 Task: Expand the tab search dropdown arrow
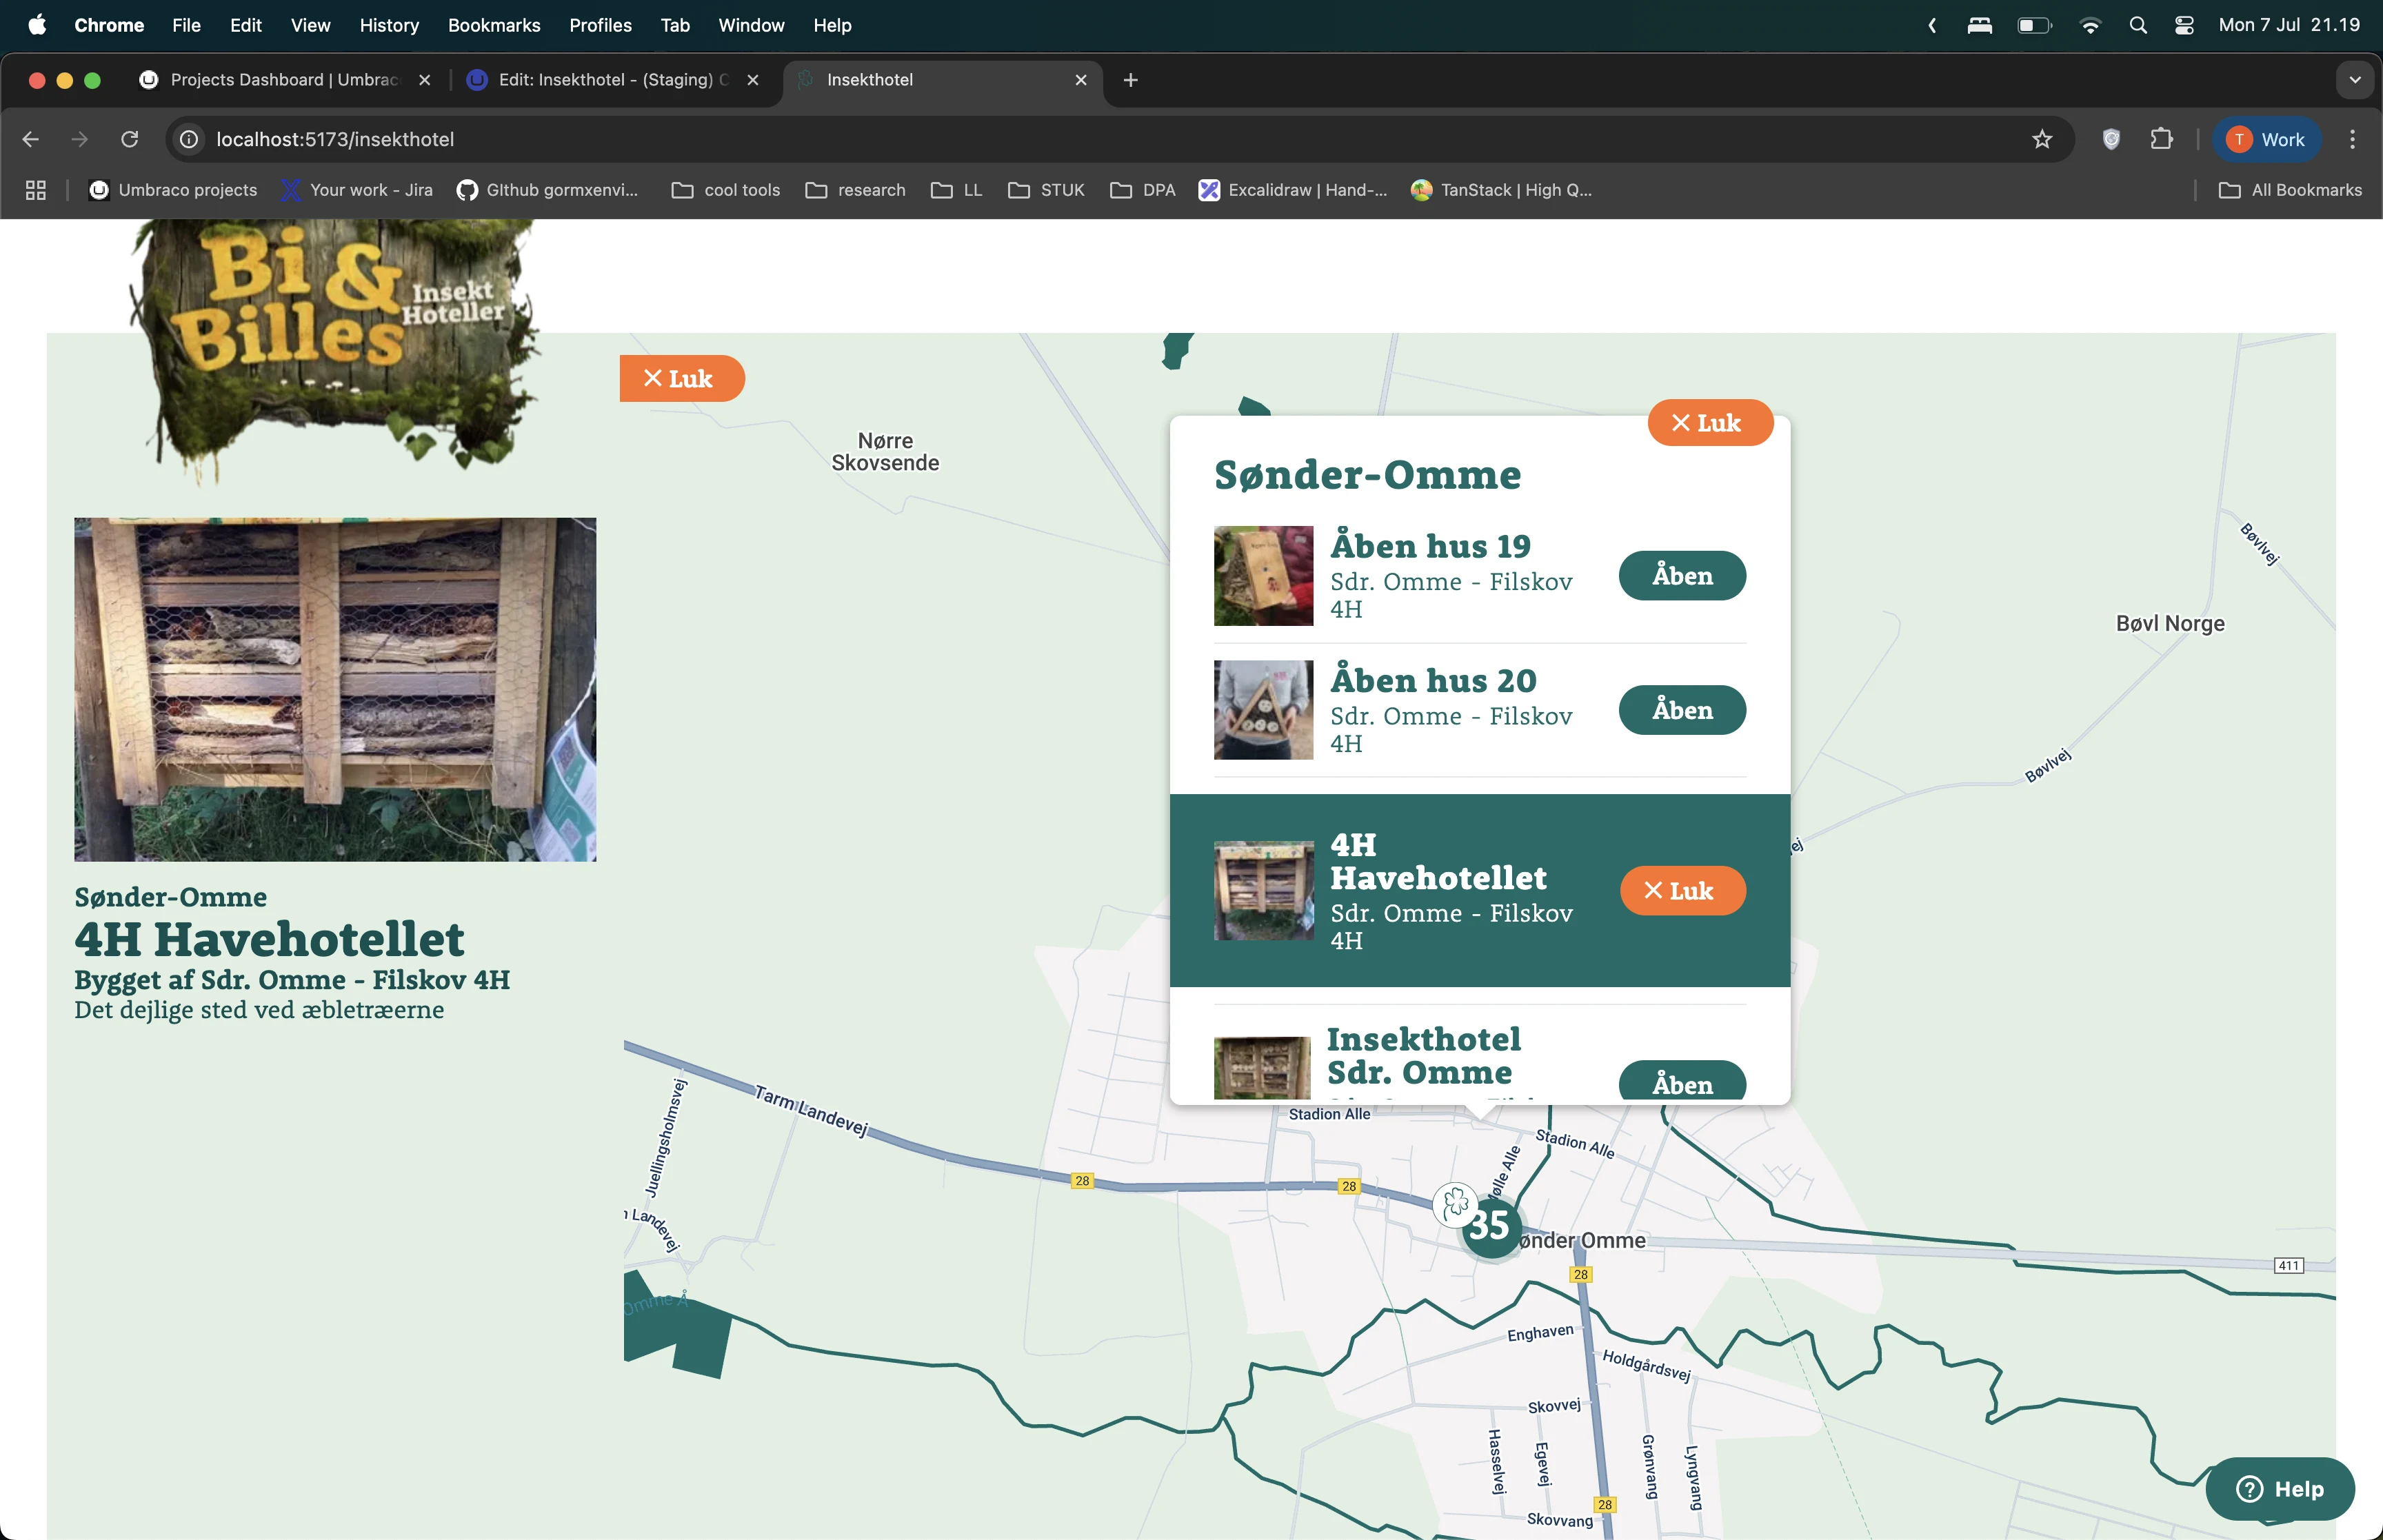pos(2354,80)
